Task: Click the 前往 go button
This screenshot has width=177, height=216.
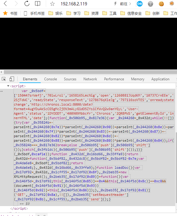Action: (125, 4)
